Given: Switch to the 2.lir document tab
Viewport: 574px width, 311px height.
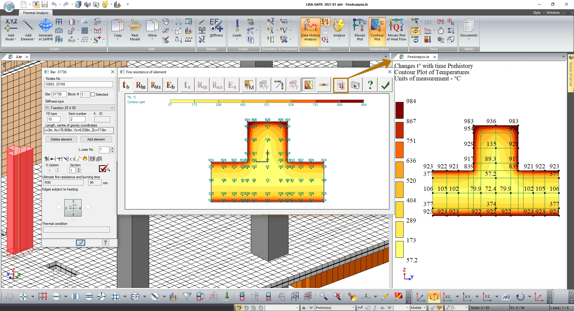Looking at the screenshot, I should 19,57.
